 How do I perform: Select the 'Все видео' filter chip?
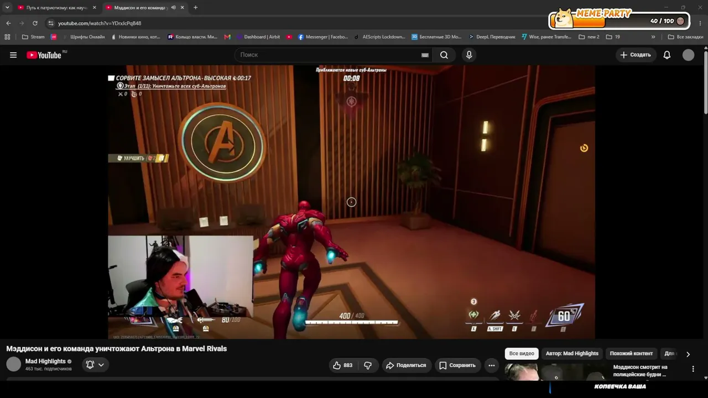[522, 354]
